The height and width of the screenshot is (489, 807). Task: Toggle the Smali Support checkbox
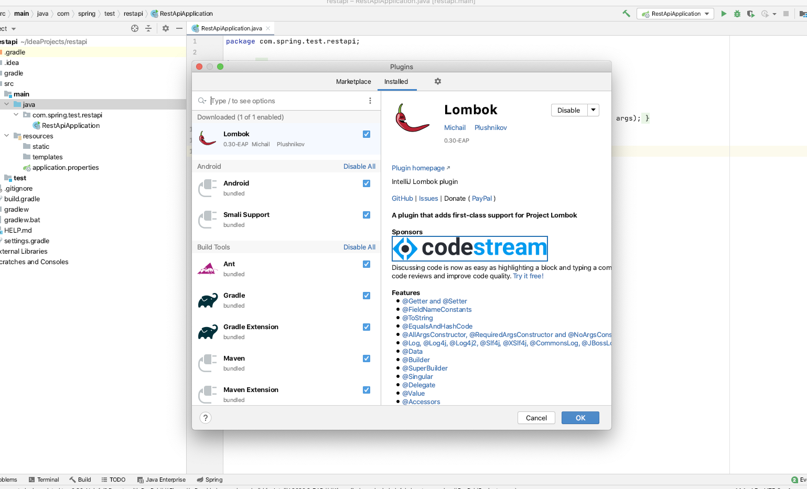(x=367, y=215)
